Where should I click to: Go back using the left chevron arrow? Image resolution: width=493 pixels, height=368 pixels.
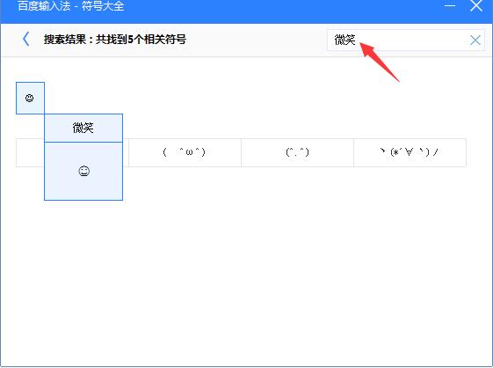coord(26,39)
